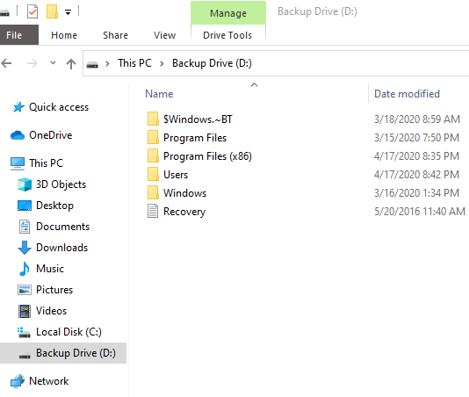This screenshot has height=397, width=469.
Task: Click the Desktop sidebar icon
Action: click(x=25, y=206)
